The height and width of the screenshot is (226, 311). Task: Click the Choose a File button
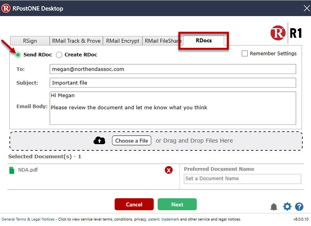click(131, 141)
